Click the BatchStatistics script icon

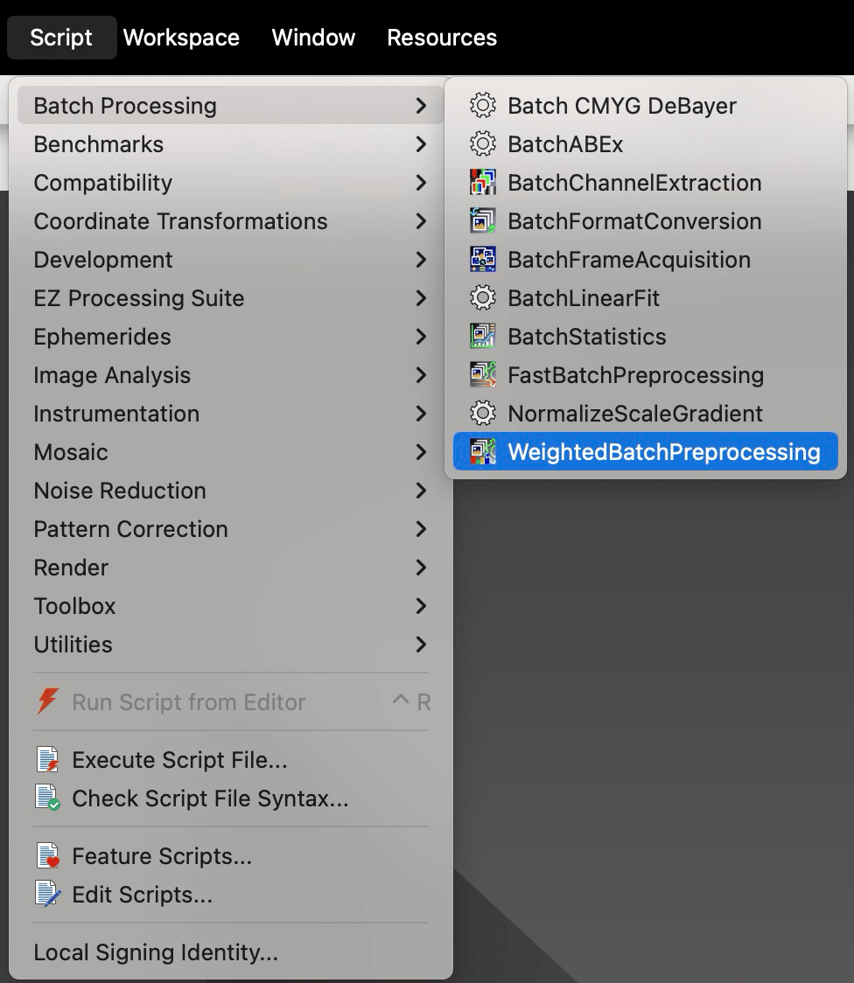(482, 337)
